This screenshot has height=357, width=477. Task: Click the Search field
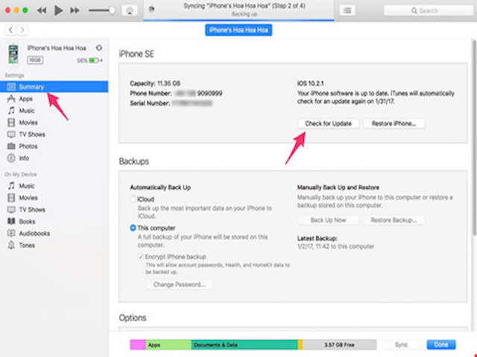coord(429,10)
